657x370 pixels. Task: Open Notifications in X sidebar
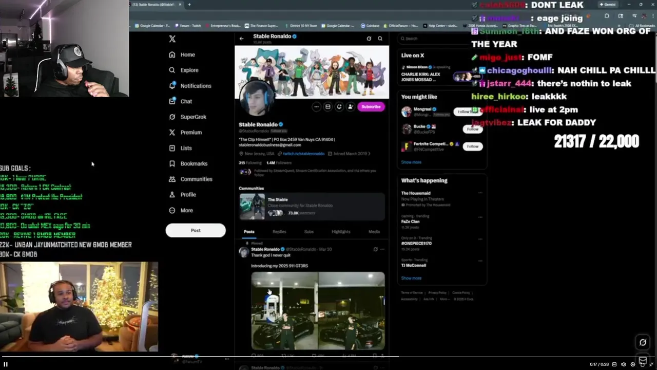click(190, 86)
